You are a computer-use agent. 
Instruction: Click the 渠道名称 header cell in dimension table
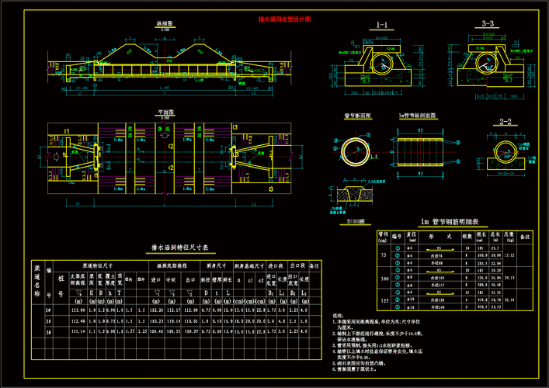point(36,280)
